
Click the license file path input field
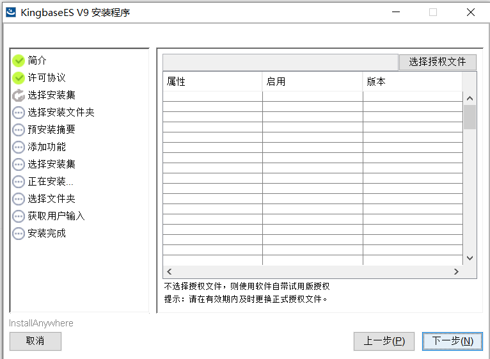click(280, 62)
